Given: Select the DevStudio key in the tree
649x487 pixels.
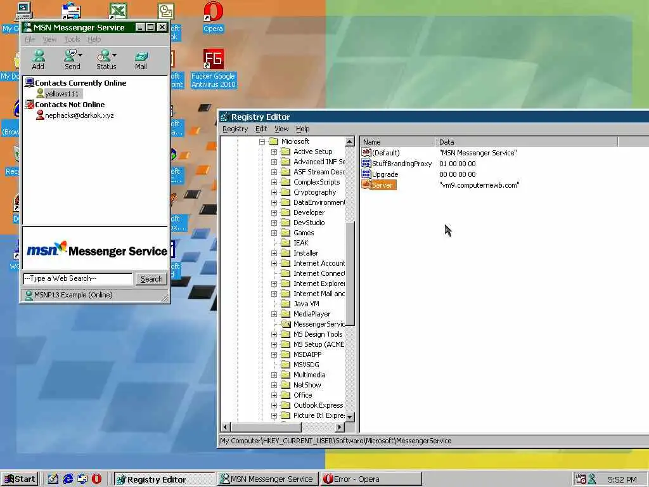Looking at the screenshot, I should 309,223.
